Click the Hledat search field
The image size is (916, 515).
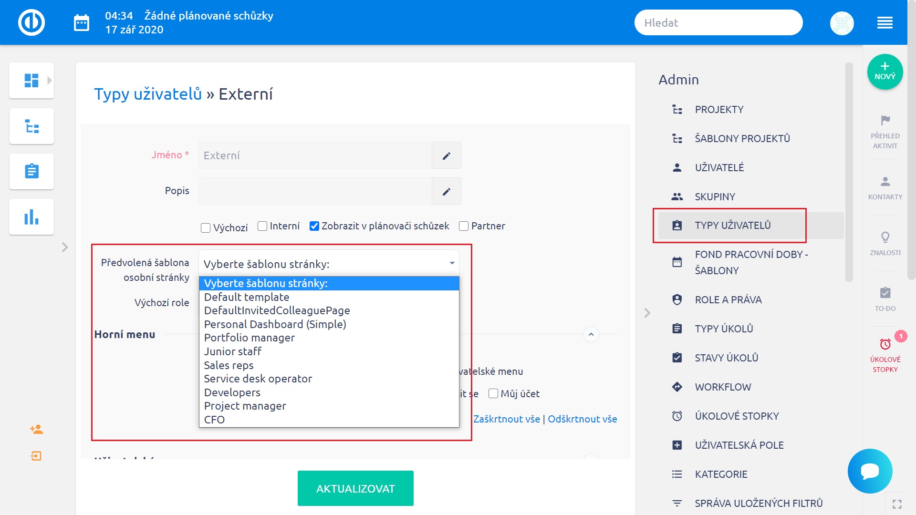718,22
